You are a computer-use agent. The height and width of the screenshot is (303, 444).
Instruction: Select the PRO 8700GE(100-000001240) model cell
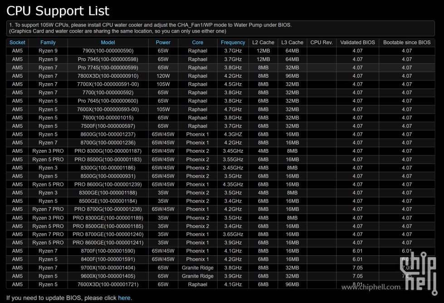[x=108, y=234]
